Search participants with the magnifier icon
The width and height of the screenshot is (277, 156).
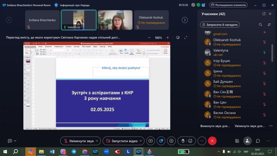pos(261,25)
